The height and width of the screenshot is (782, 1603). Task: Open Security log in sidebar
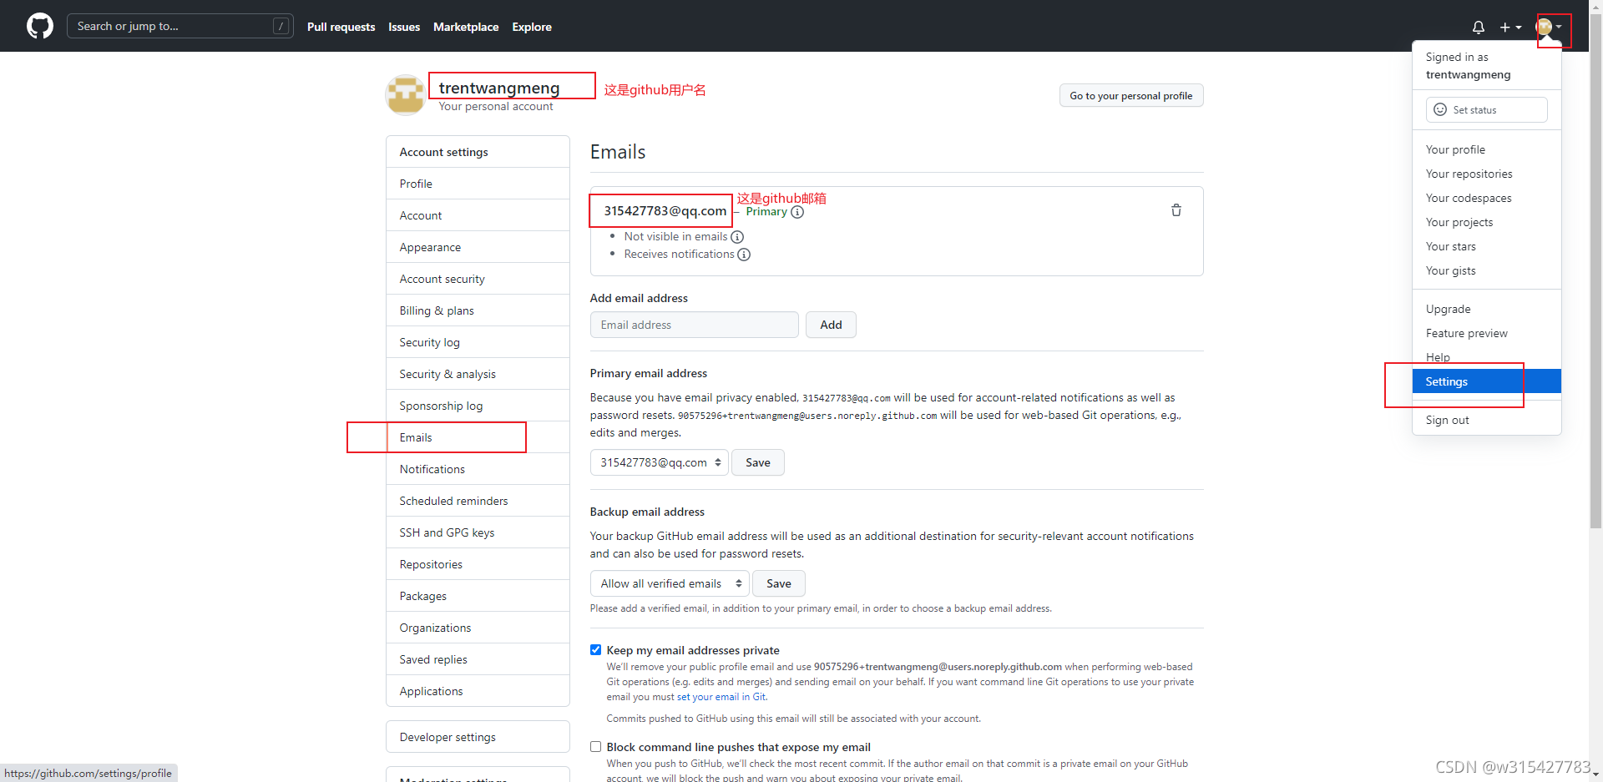[x=478, y=342]
